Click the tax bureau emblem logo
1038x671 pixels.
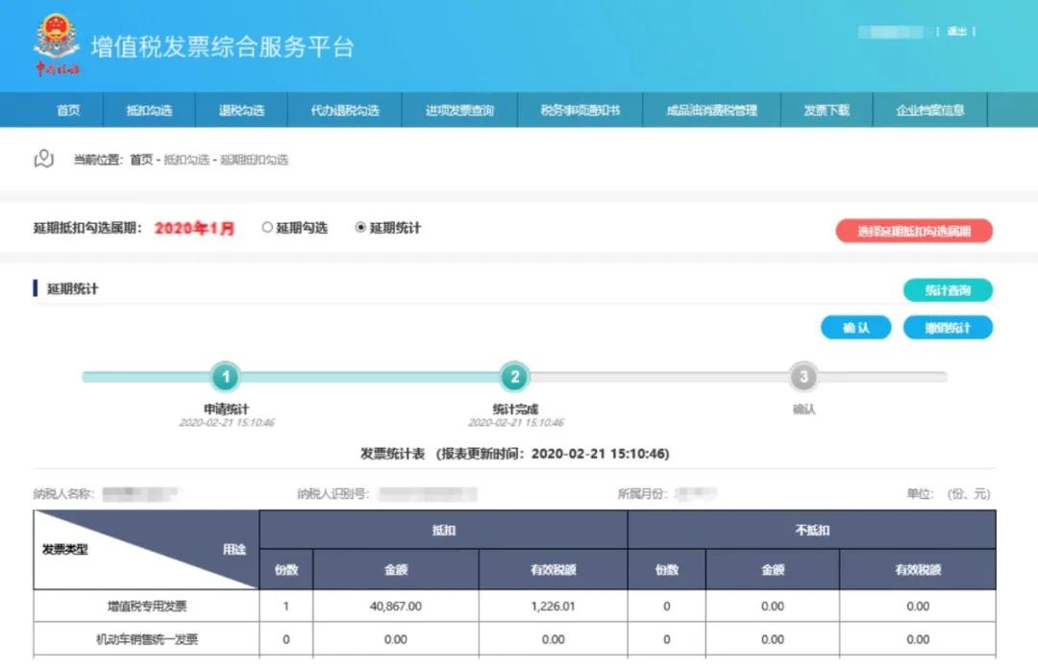(57, 43)
